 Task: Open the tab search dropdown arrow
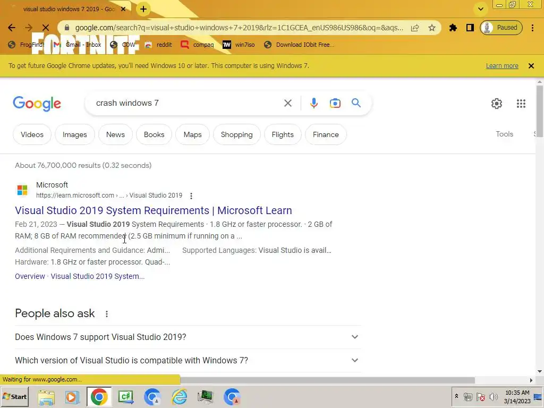click(x=480, y=9)
